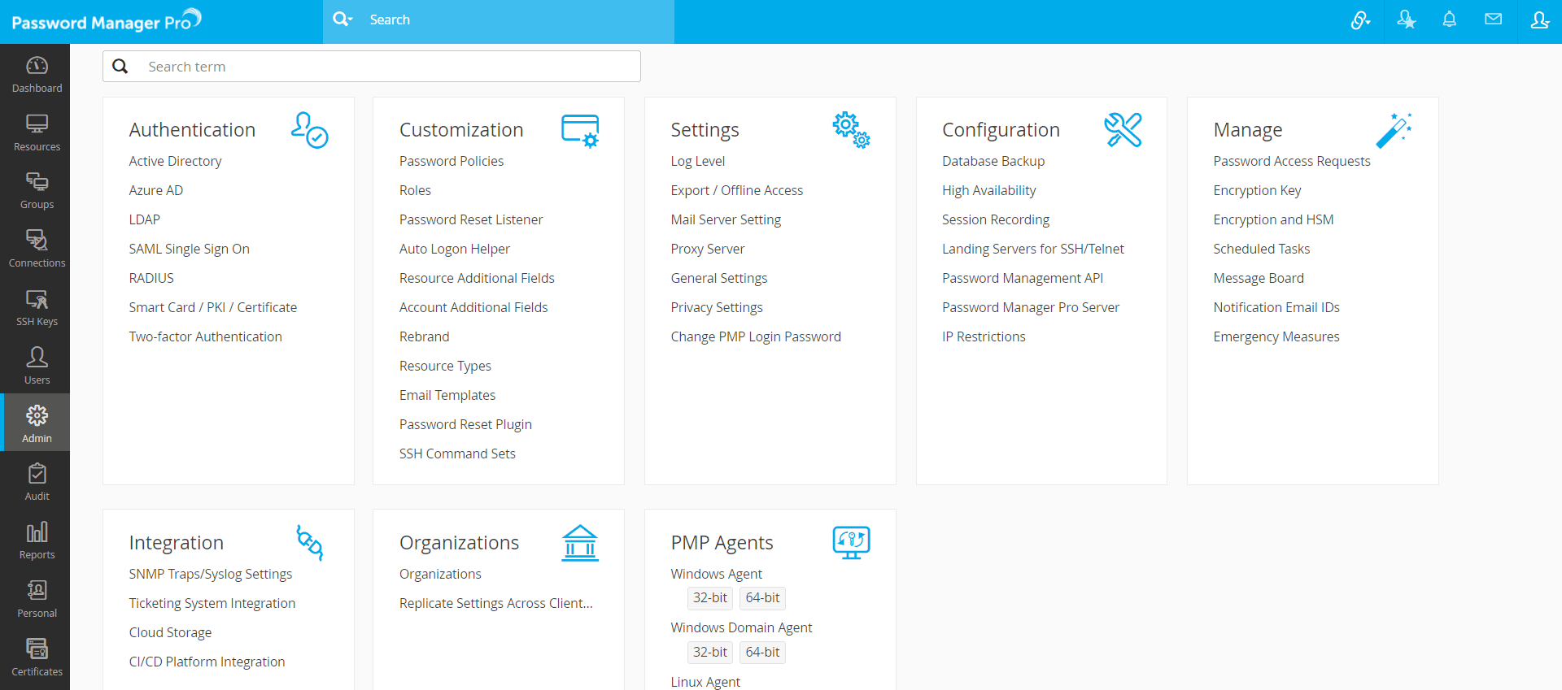The image size is (1562, 690).
Task: Select Connections in the left sidebar
Action: point(37,249)
